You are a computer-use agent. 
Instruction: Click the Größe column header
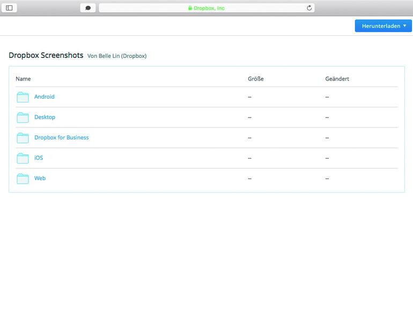coord(255,79)
